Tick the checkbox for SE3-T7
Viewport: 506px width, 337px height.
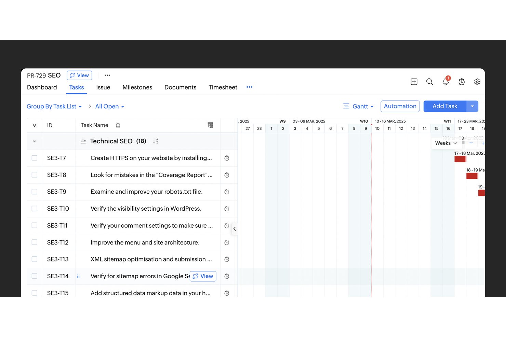[x=35, y=158]
